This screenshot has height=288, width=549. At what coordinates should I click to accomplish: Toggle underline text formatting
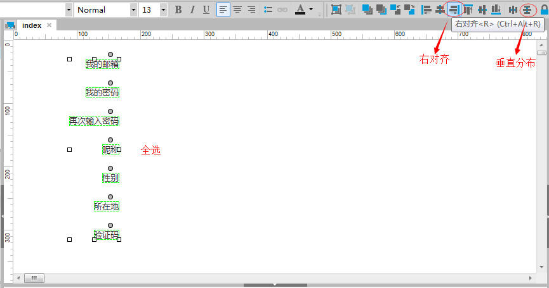[x=206, y=9]
